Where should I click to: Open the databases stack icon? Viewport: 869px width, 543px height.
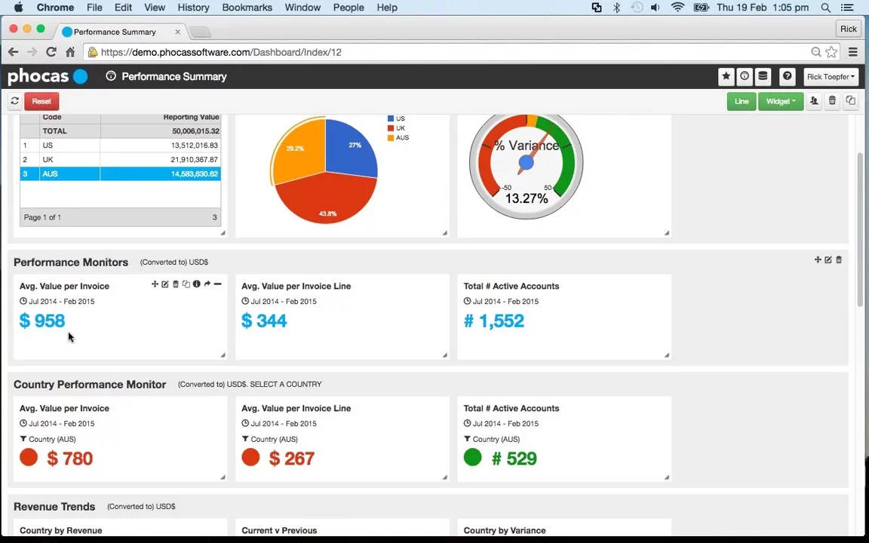coord(763,76)
